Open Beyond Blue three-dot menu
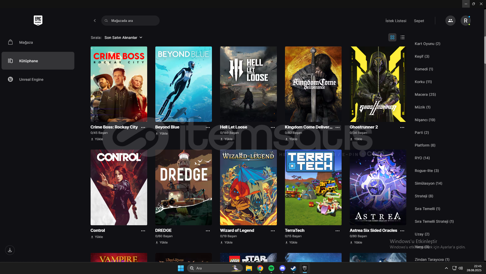The image size is (486, 274). tap(208, 127)
